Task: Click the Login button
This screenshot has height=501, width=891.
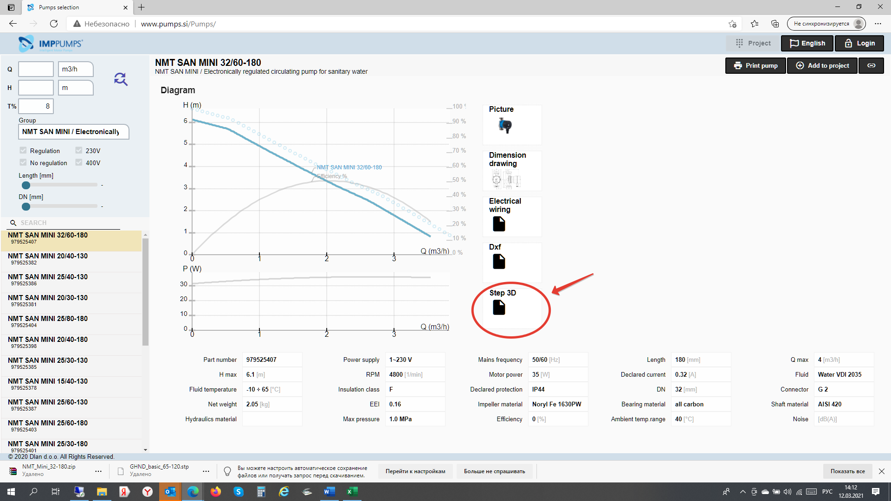Action: (859, 43)
